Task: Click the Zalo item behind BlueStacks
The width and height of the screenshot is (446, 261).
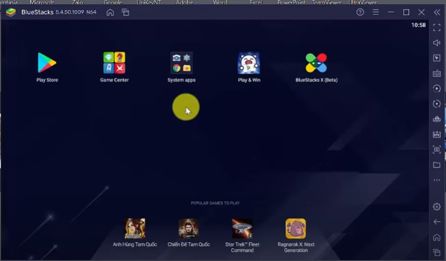Action: (77, 2)
